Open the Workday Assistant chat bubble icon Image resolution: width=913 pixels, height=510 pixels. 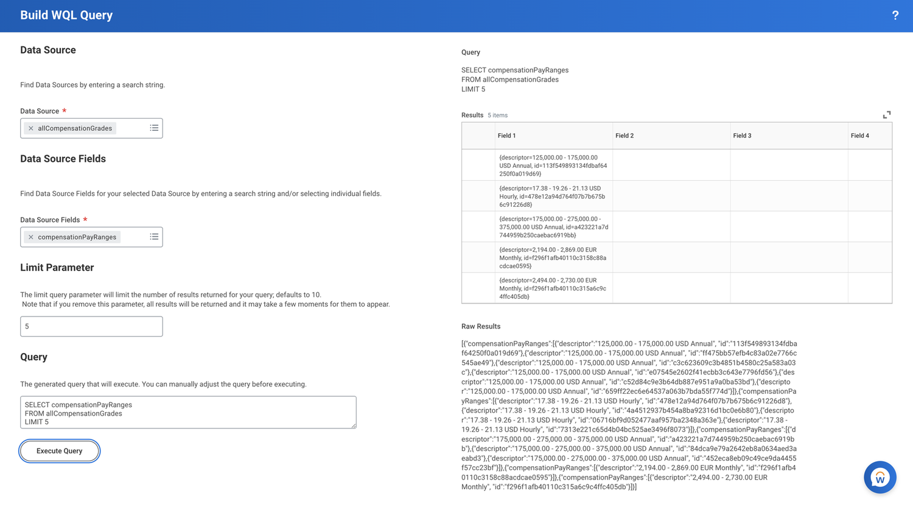tap(880, 477)
